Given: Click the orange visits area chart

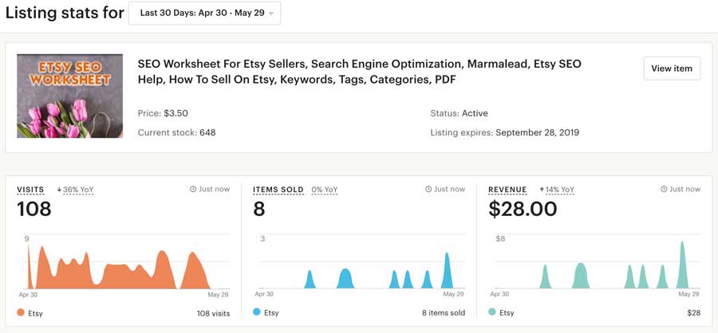Looking at the screenshot, I should coord(119,267).
